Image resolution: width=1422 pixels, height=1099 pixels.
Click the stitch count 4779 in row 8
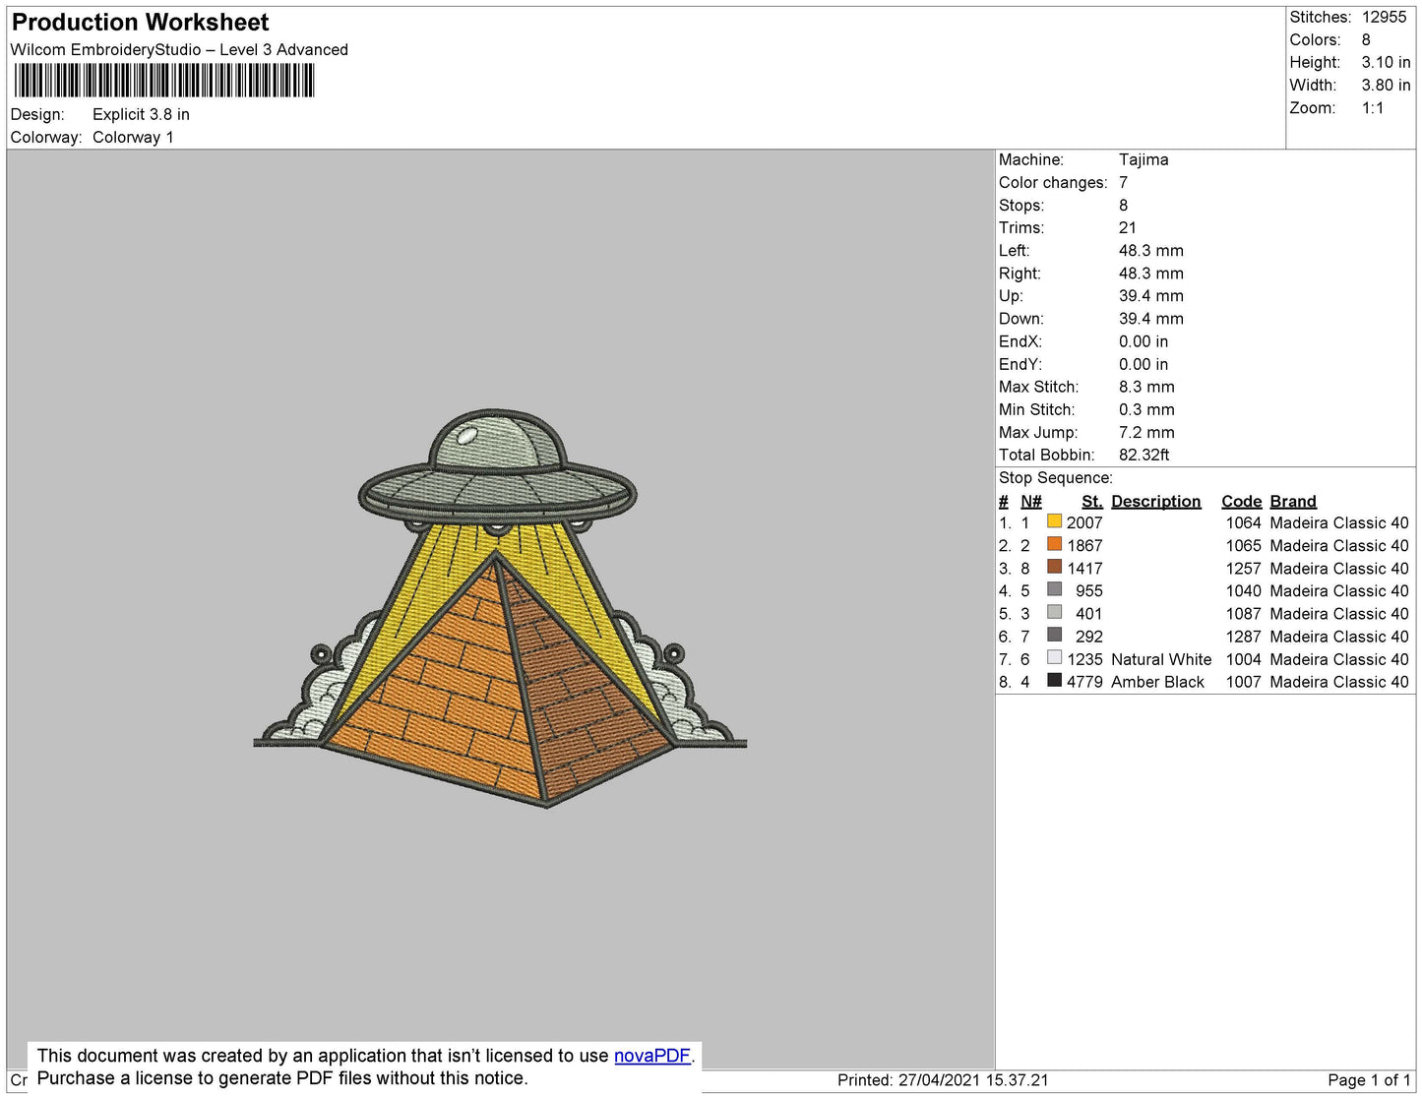point(1084,682)
